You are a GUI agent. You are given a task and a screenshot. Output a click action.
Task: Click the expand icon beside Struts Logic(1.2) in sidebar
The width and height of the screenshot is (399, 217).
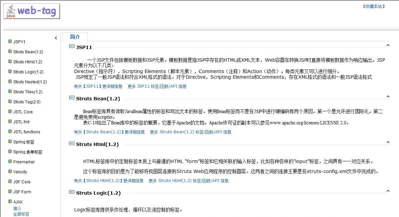click(10, 71)
